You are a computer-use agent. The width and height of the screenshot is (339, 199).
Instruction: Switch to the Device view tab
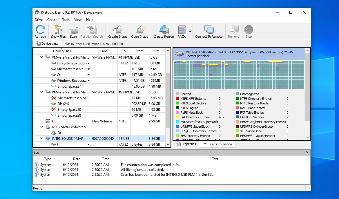click(x=47, y=44)
